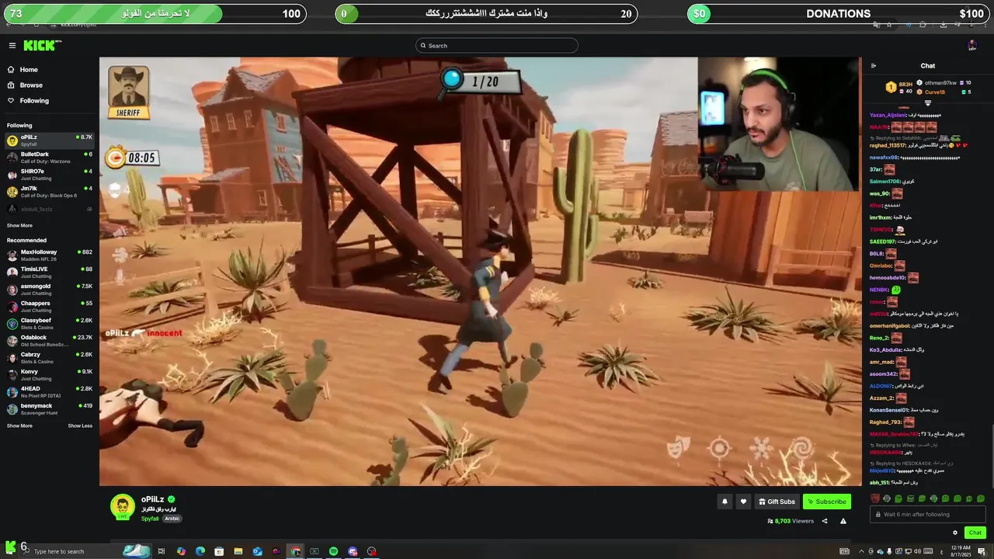994x559 pixels.
Task: Open the user profile avatar top right
Action: click(x=972, y=46)
